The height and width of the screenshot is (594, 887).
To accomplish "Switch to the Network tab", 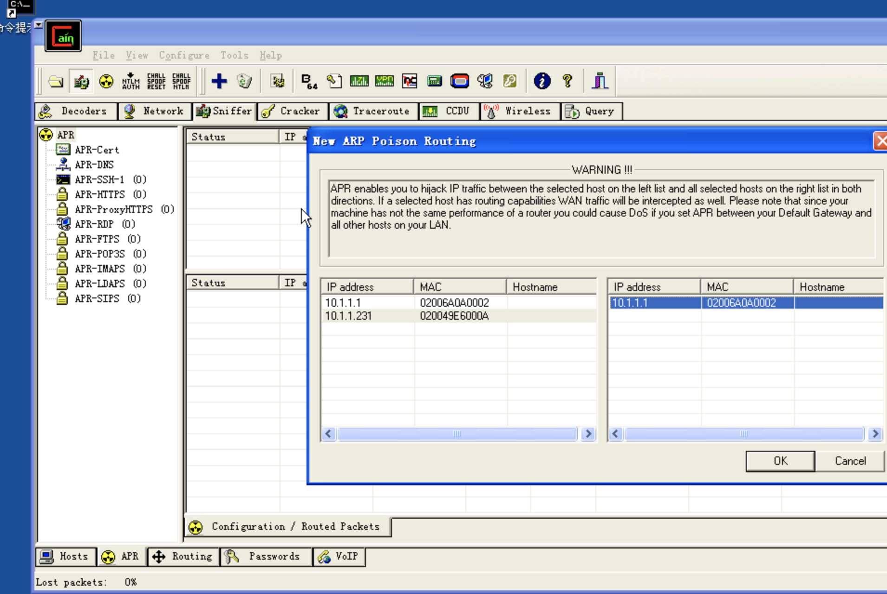I will click(x=155, y=111).
